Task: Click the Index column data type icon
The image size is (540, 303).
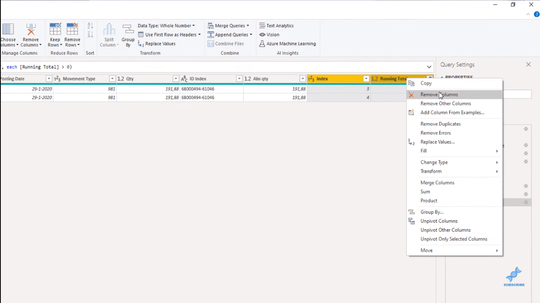Action: 311,79
